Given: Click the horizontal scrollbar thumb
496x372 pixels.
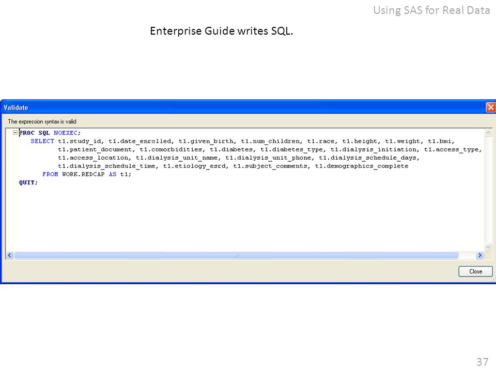Looking at the screenshot, I should pyautogui.click(x=236, y=255).
